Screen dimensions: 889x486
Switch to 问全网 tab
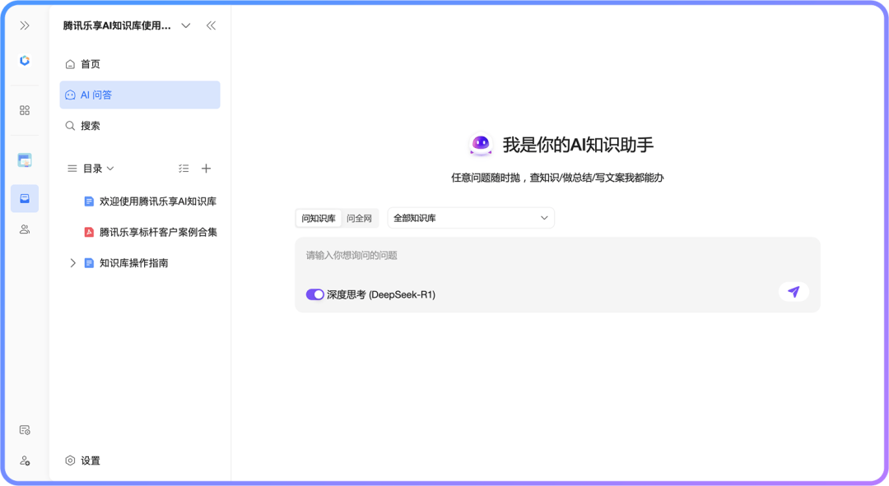coord(360,218)
